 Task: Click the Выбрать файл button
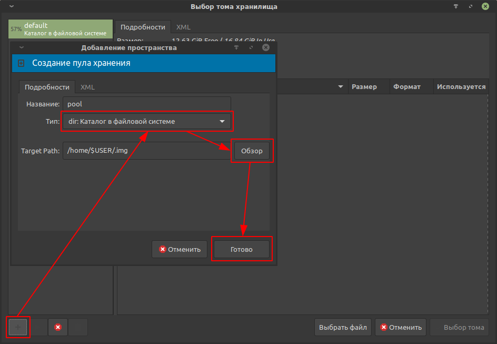tap(343, 327)
